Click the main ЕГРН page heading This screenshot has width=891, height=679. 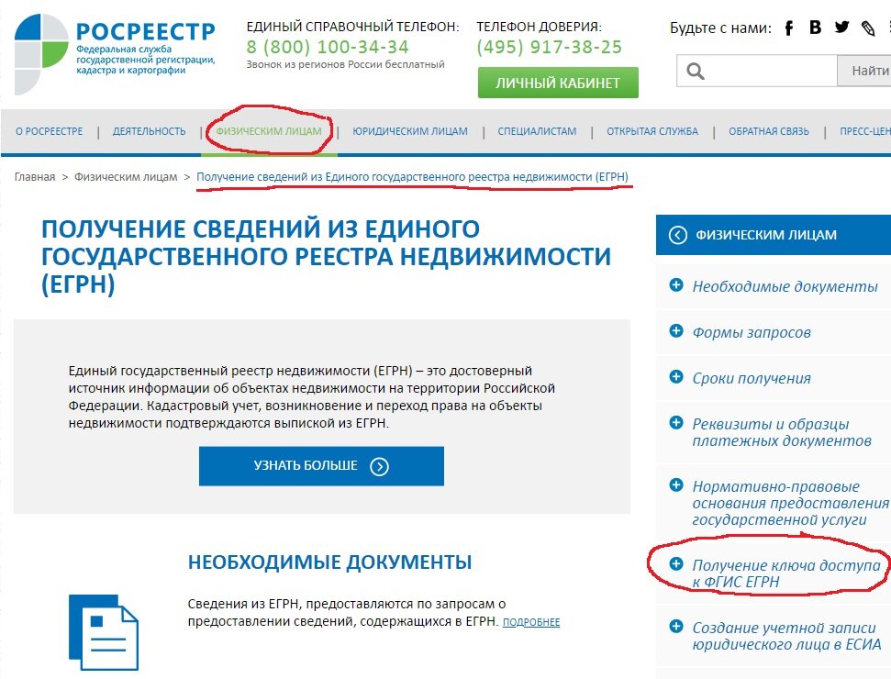(x=326, y=256)
